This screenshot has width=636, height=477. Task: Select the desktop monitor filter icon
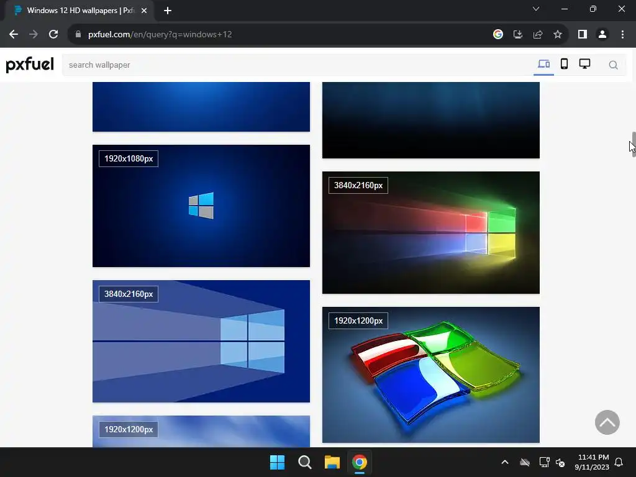[584, 64]
